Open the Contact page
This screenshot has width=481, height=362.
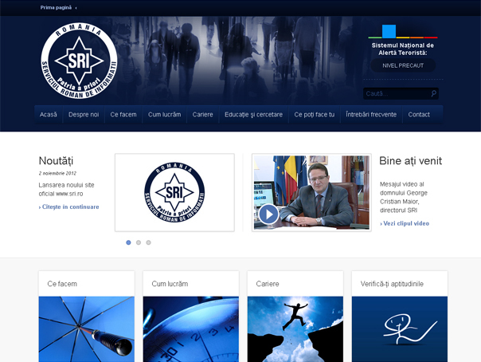tap(419, 115)
